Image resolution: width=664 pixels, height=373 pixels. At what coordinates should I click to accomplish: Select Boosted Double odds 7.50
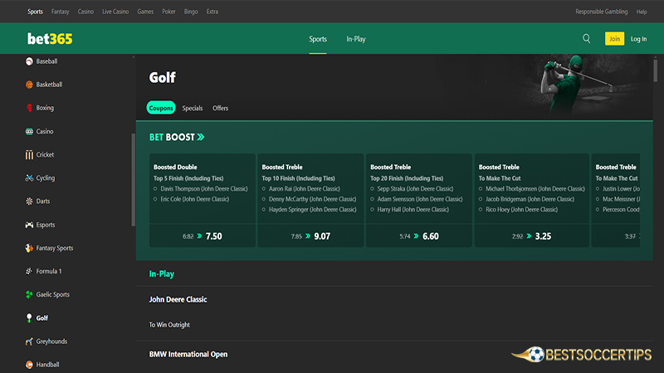(203, 236)
